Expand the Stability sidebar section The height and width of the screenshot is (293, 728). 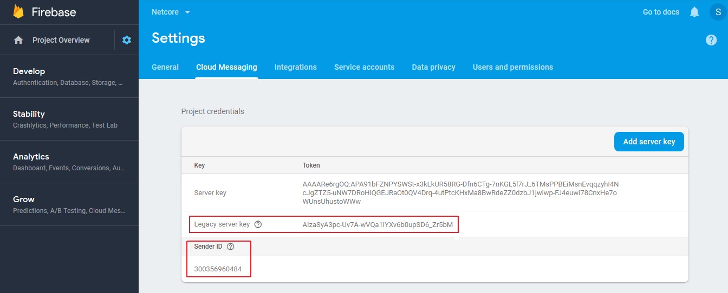[x=69, y=119]
